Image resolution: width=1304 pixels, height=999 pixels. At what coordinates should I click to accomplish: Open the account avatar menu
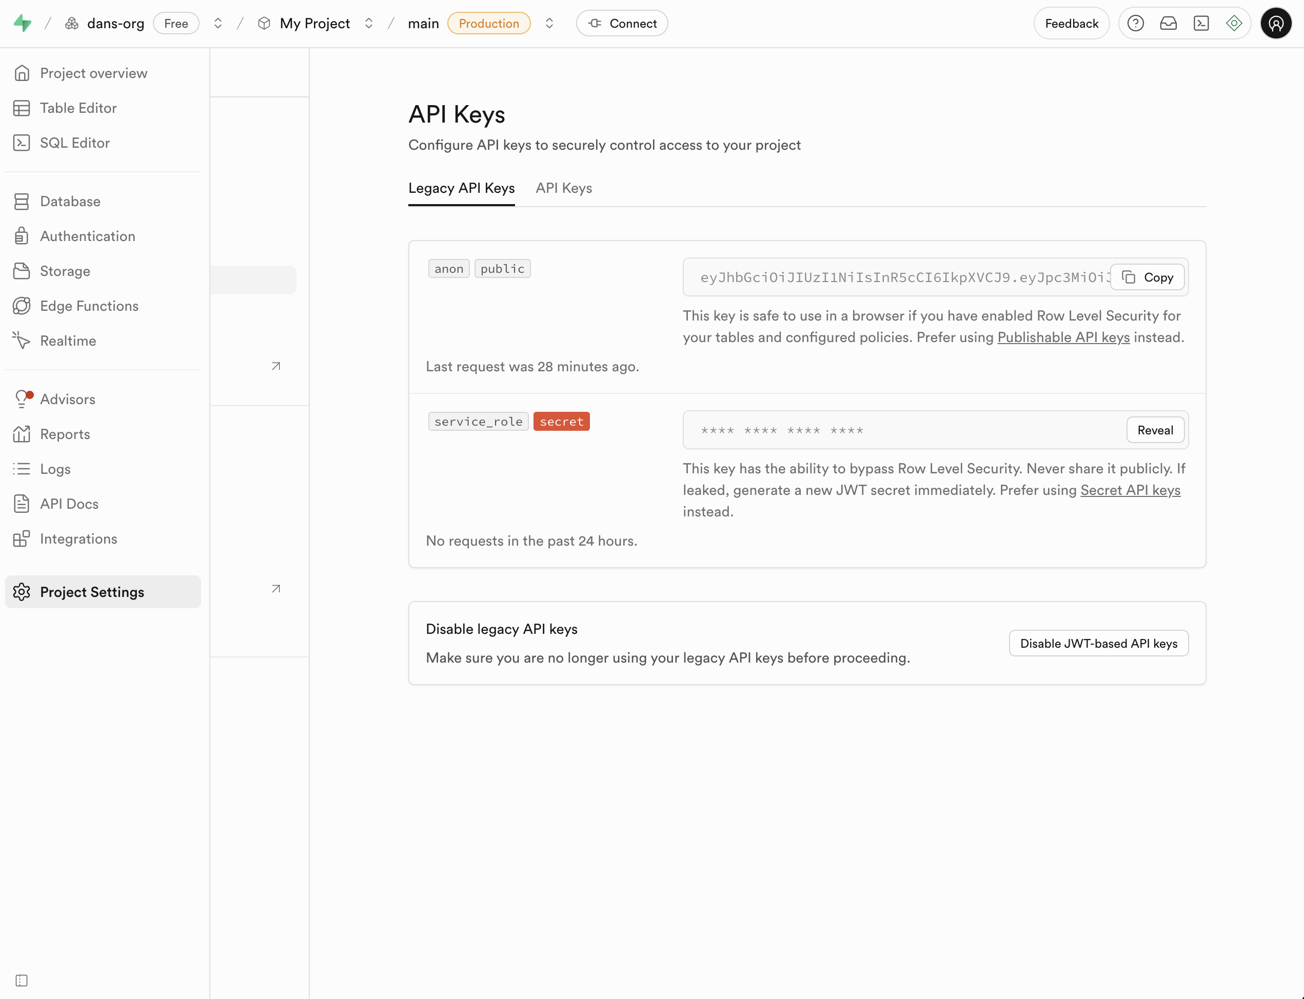pyautogui.click(x=1275, y=23)
